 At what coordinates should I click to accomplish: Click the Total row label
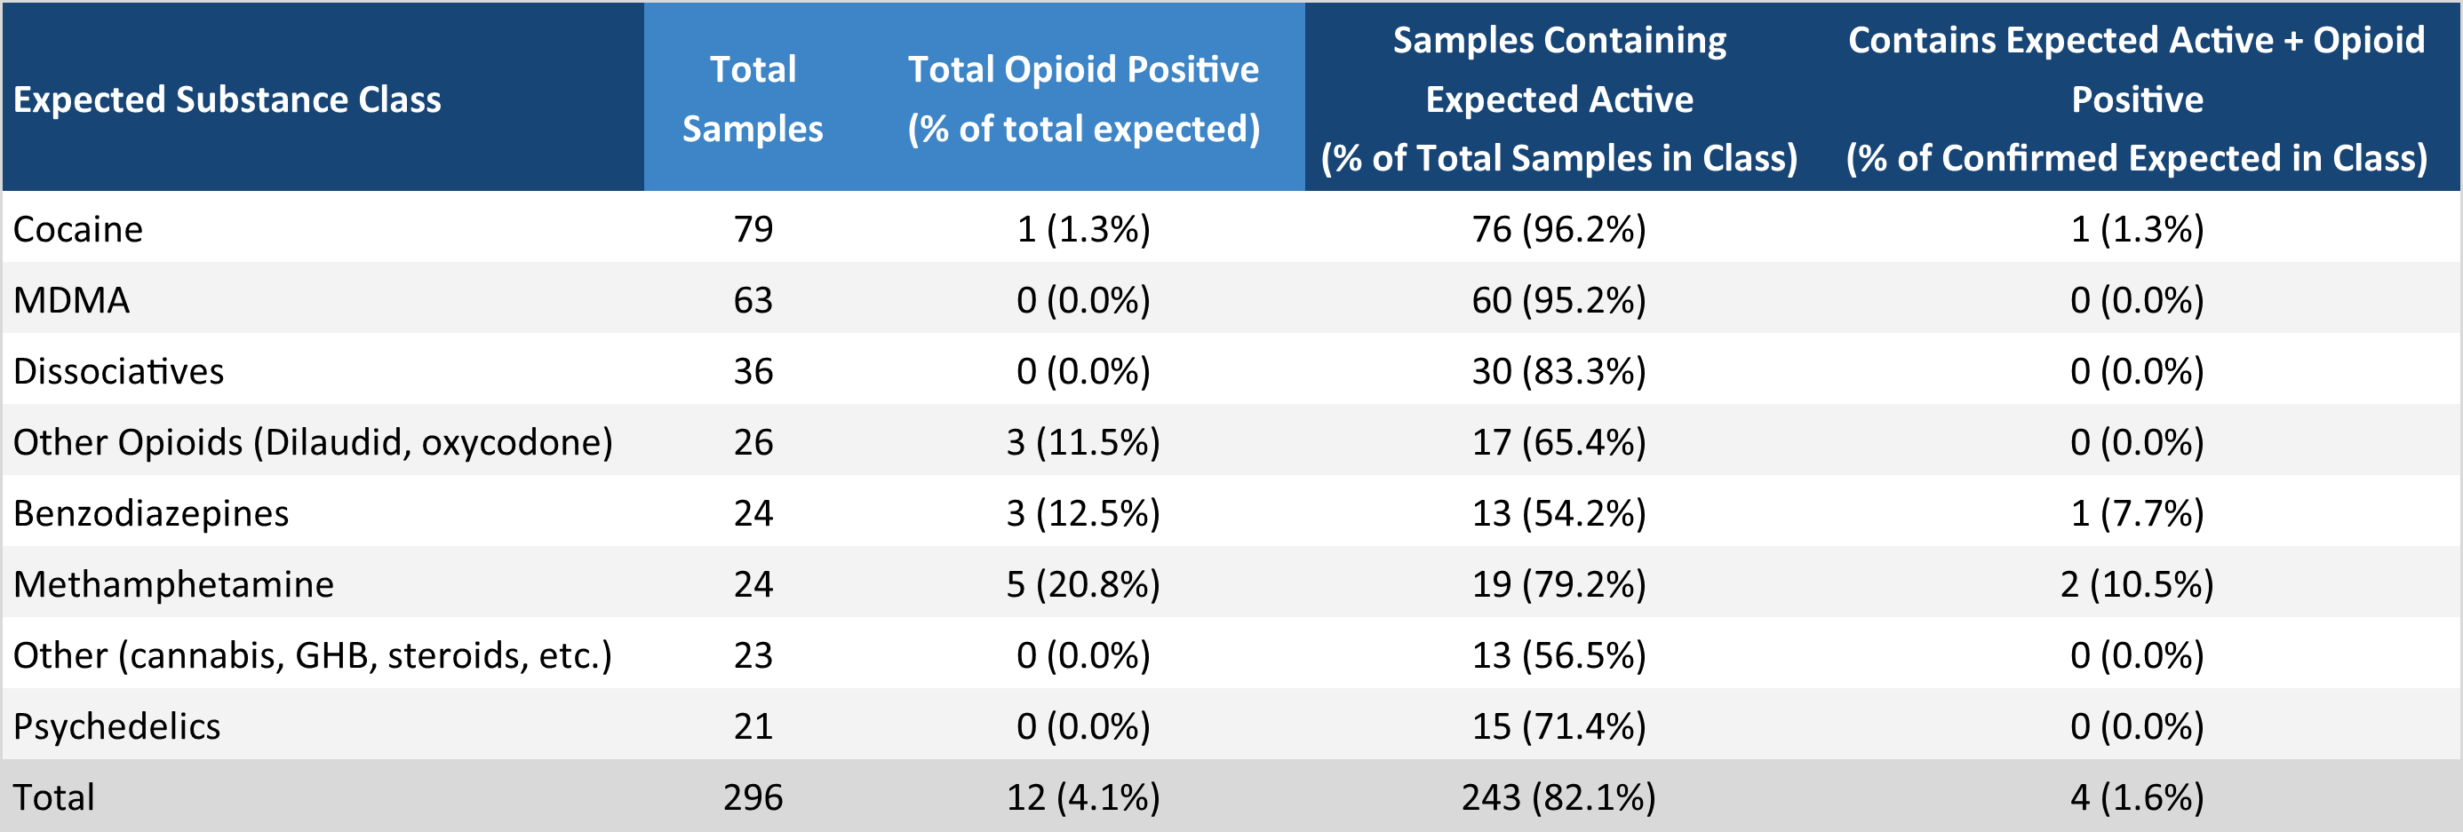(54, 796)
